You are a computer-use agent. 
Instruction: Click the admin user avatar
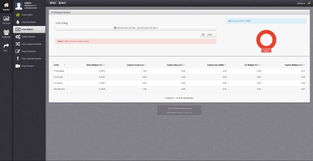(18, 5)
